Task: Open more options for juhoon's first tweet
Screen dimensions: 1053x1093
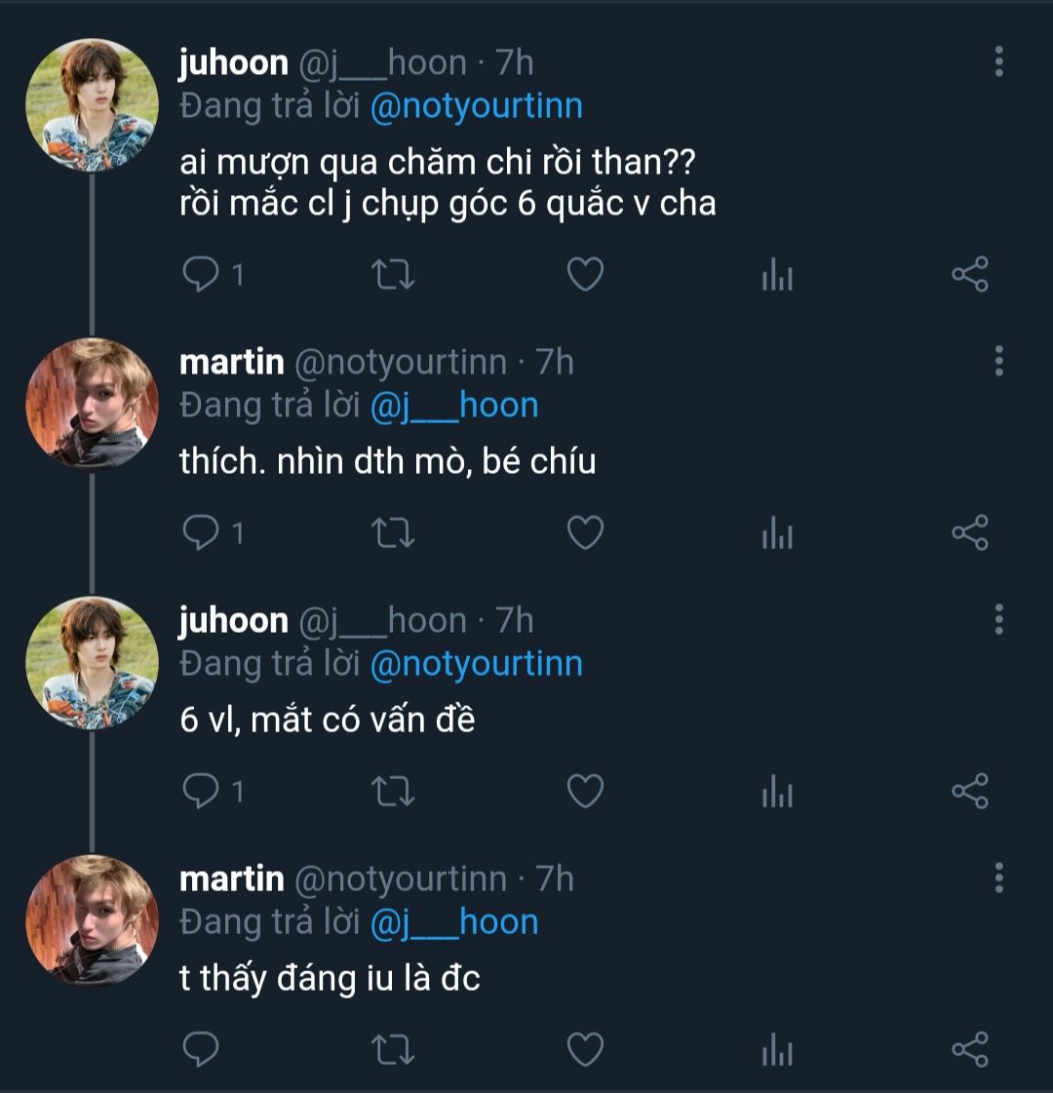Action: [998, 61]
